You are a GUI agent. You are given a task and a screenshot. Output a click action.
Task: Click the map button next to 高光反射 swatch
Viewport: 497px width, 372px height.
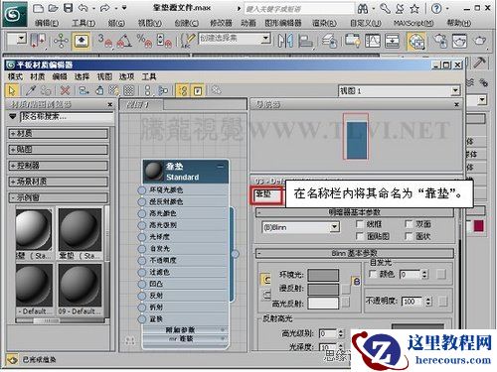[x=346, y=302]
